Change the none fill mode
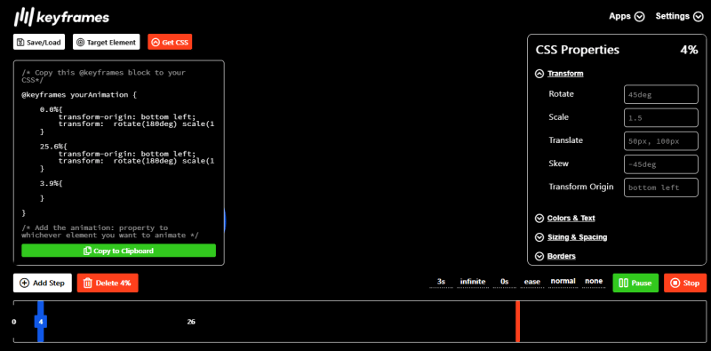711x351 pixels. pyautogui.click(x=594, y=281)
